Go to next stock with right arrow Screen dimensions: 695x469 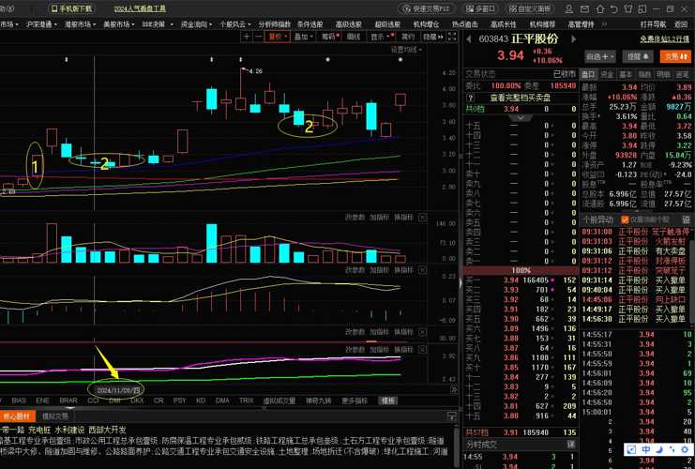pyautogui.click(x=575, y=38)
